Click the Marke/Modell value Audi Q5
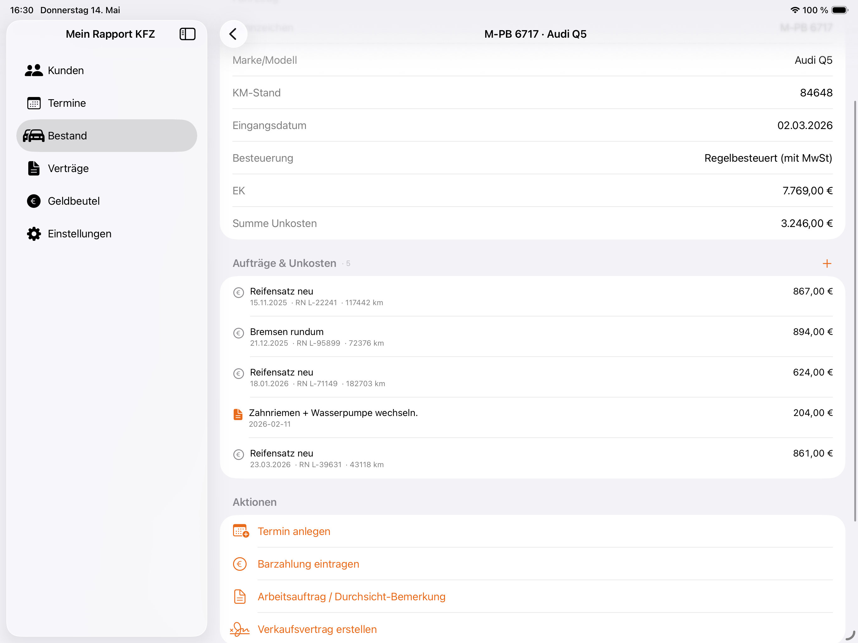The image size is (858, 643). pyautogui.click(x=813, y=60)
